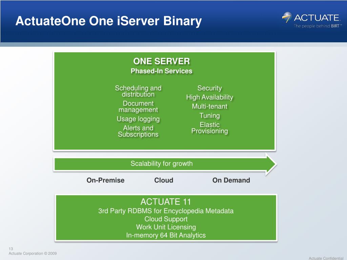Click "Actuate Confidential" footer text

pos(326,258)
